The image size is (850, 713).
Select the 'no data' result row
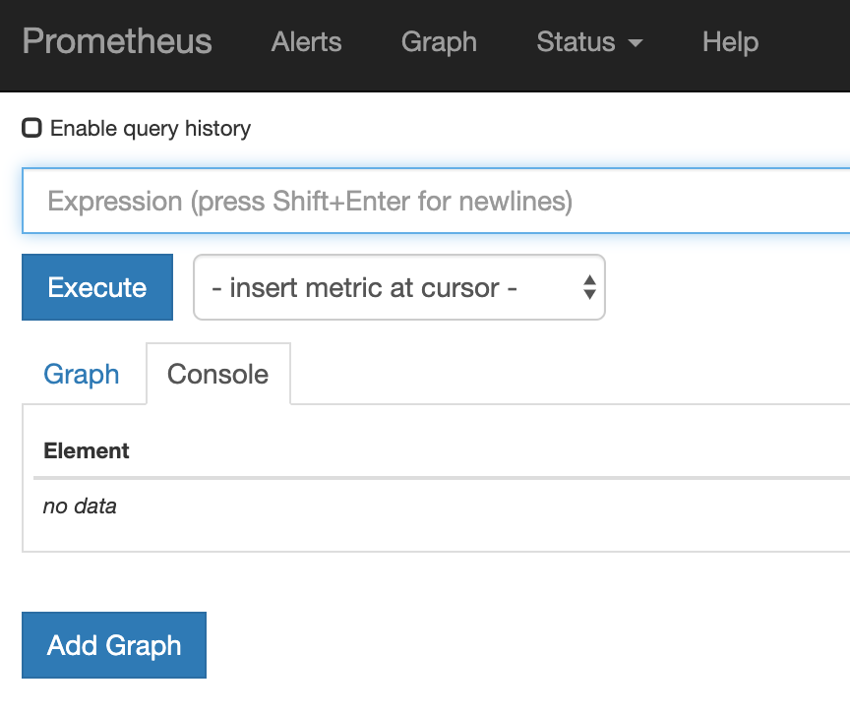coord(80,507)
